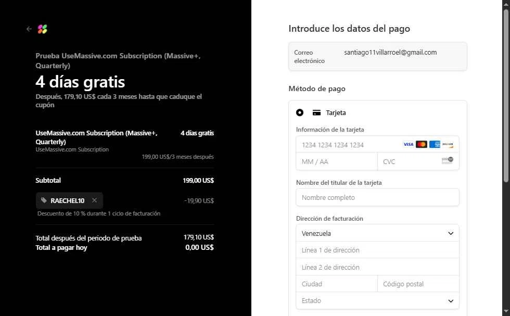Click the Mastercard logo
The image size is (510, 316).
421,144
